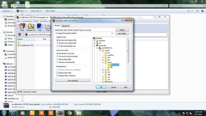Click folder tree vertical scrollbar thumb
This screenshot has width=206, height=116.
(x=128, y=51)
